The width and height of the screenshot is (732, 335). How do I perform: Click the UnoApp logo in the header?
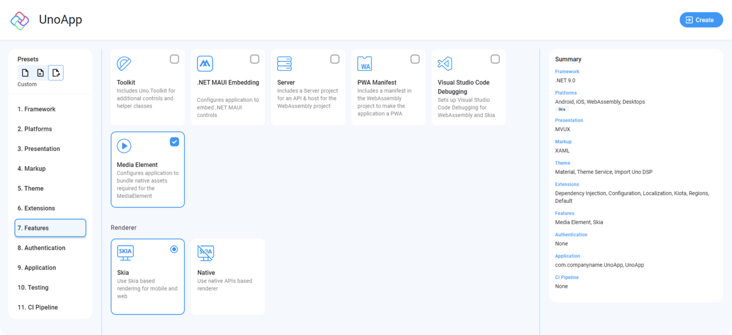(20, 20)
